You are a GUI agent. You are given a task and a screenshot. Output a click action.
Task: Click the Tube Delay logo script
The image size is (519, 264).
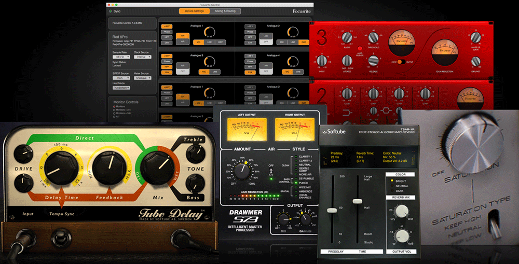click(x=171, y=214)
